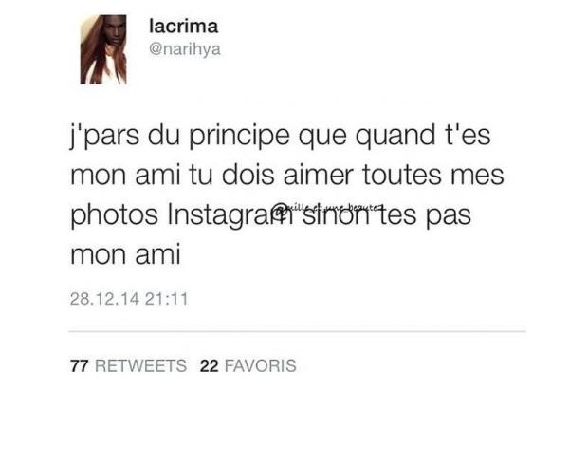The image size is (588, 465).
Task: Click the date 28.12.14 in timestamp
Action: coord(104,299)
